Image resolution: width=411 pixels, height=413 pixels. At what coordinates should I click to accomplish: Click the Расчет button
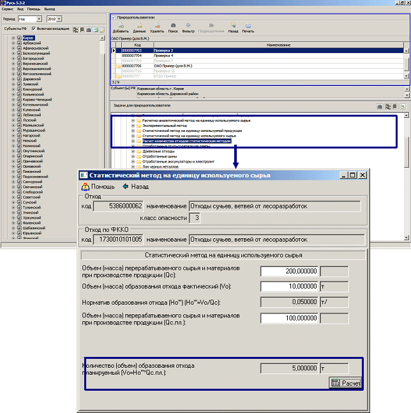click(x=346, y=382)
